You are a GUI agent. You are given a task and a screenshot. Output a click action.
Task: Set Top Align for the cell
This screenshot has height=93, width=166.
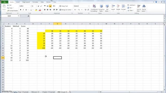(x=45, y=6)
